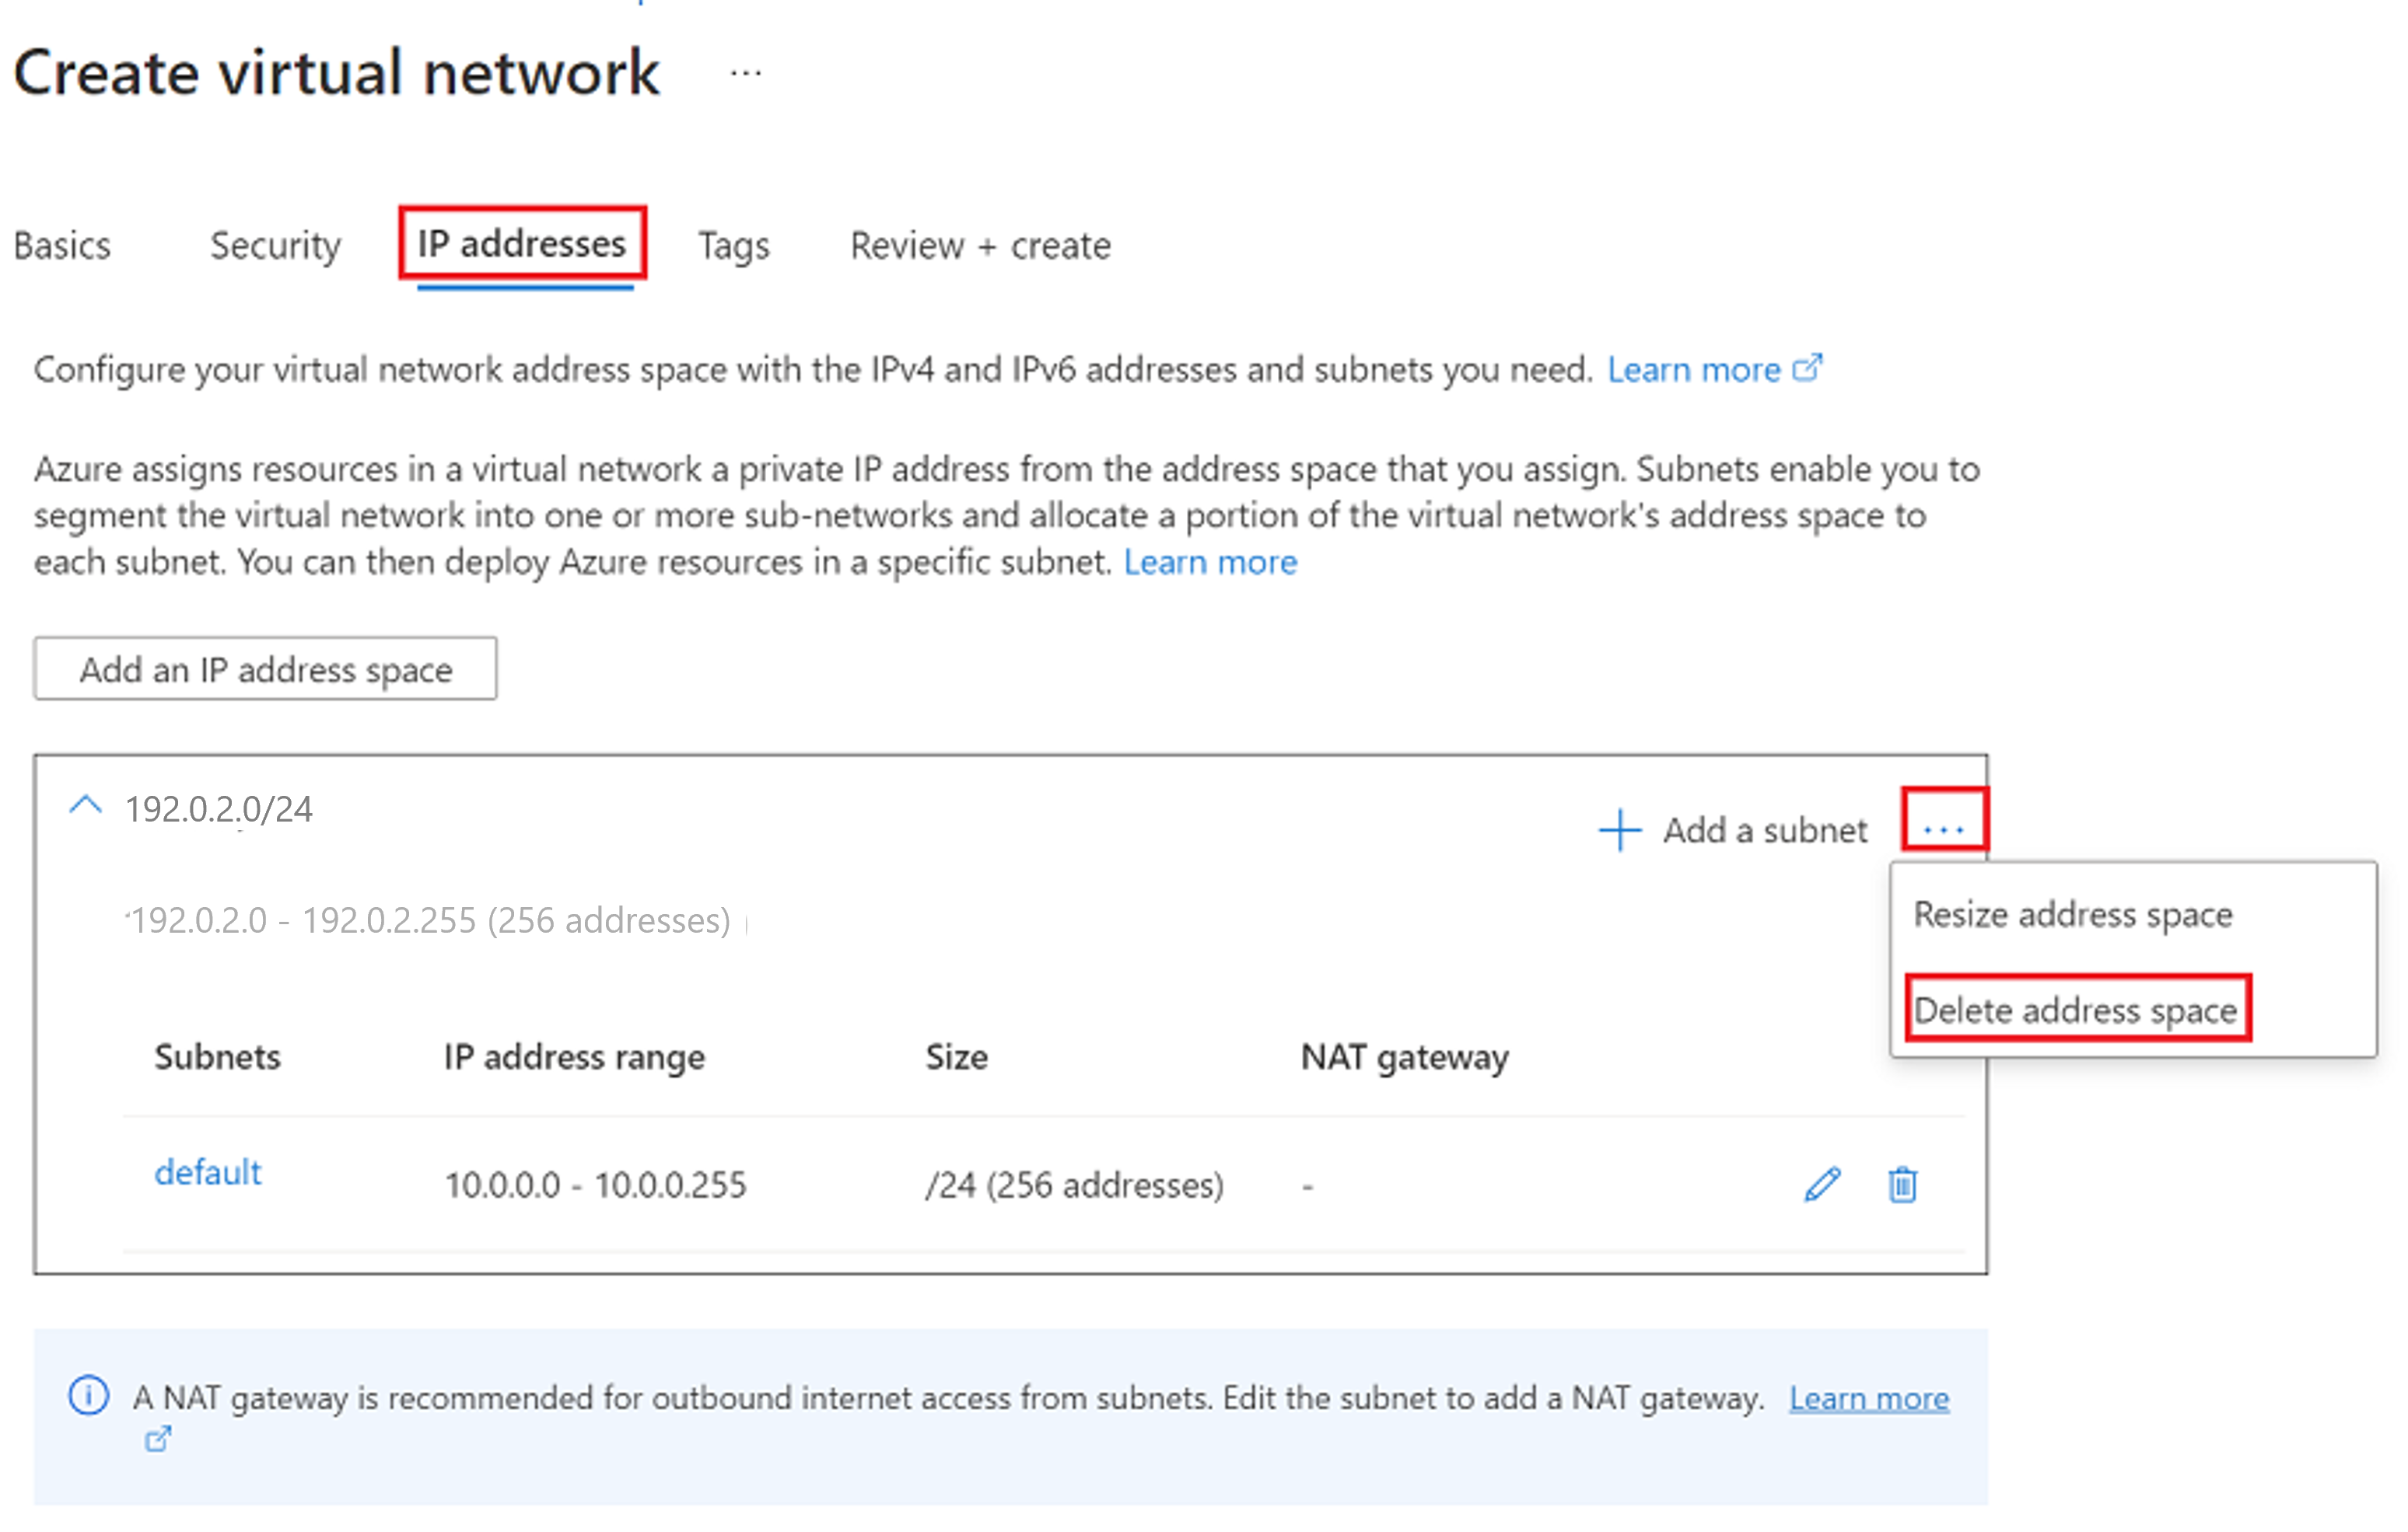The height and width of the screenshot is (1532, 2408).
Task: Click the 'Tags' tab
Action: click(732, 246)
